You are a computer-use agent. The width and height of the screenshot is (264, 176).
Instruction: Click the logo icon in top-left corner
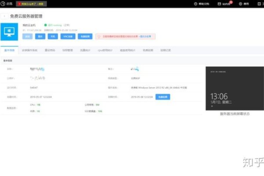[x=4, y=4]
